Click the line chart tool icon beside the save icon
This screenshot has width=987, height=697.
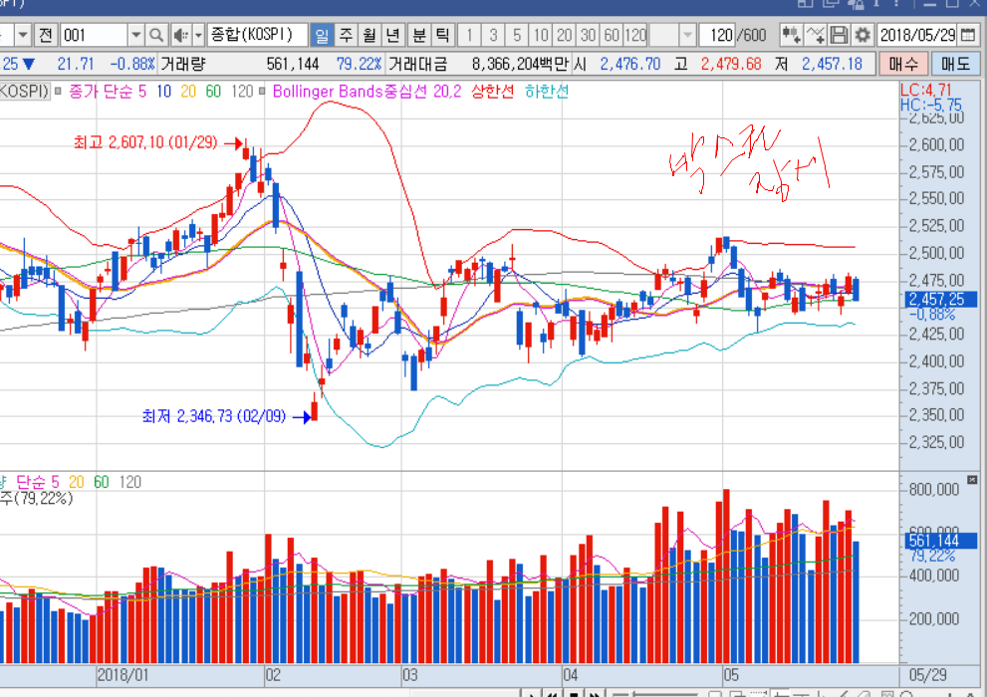point(817,35)
